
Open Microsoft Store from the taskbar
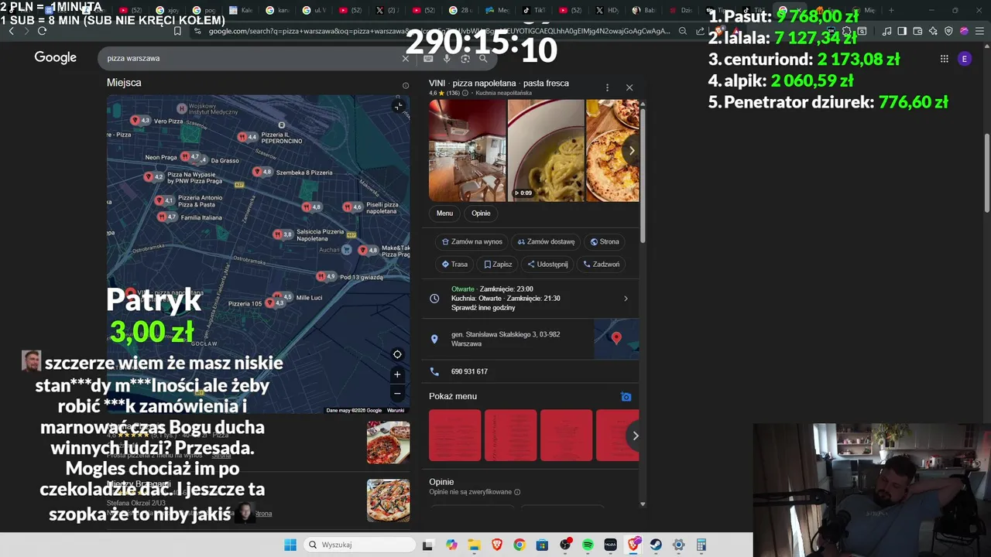point(542,545)
